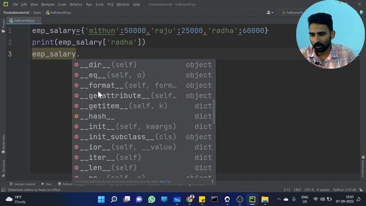Select __dir__(self) completion suggestion
The height and width of the screenshot is (206, 366).
tap(144, 65)
